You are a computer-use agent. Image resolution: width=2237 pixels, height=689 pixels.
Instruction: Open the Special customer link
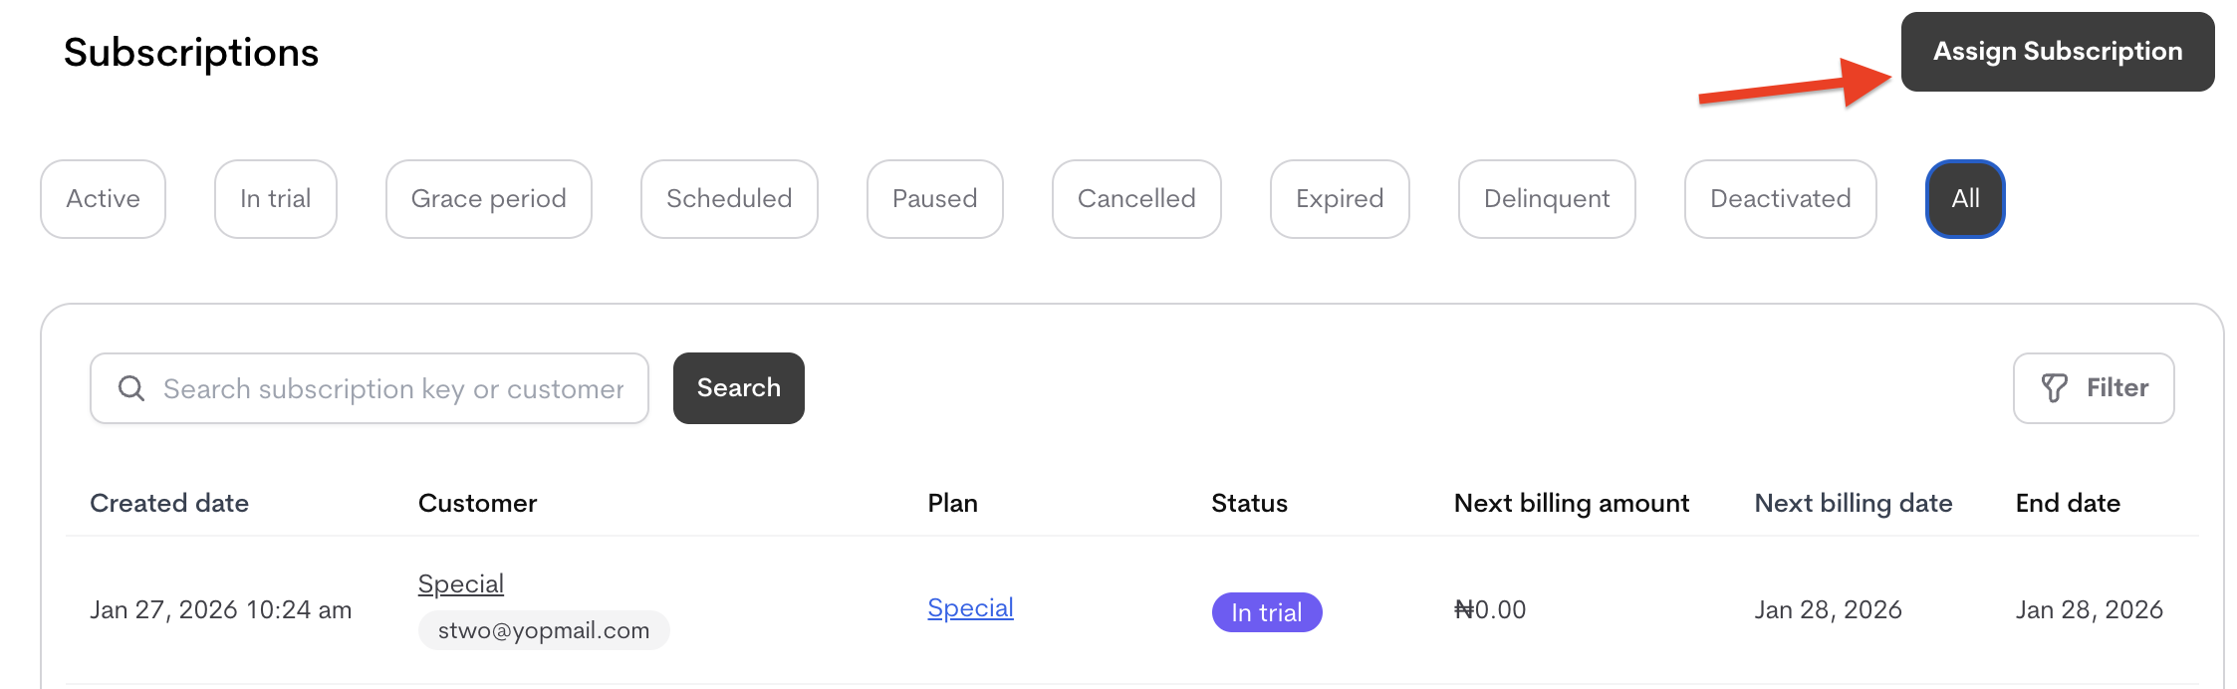(x=460, y=583)
